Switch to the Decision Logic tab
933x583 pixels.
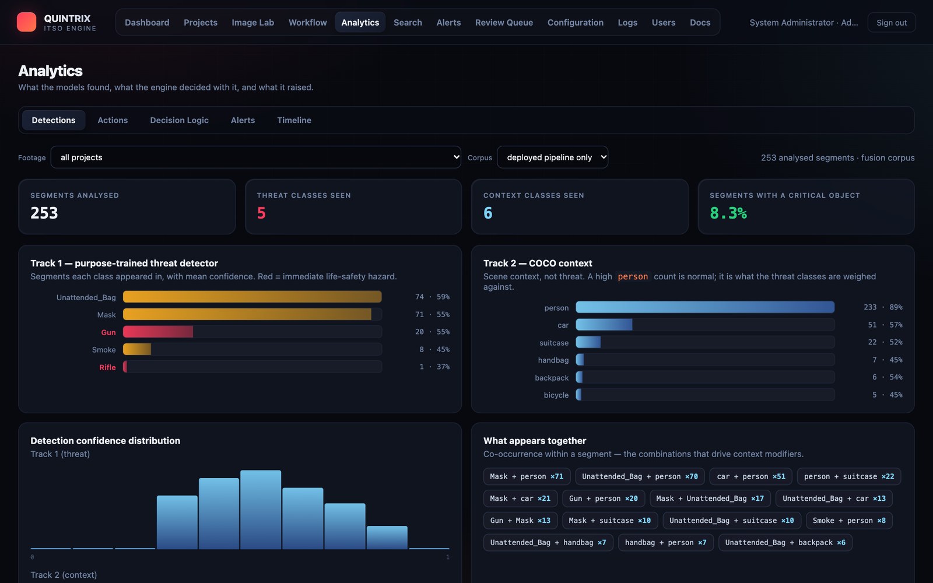[x=179, y=120]
